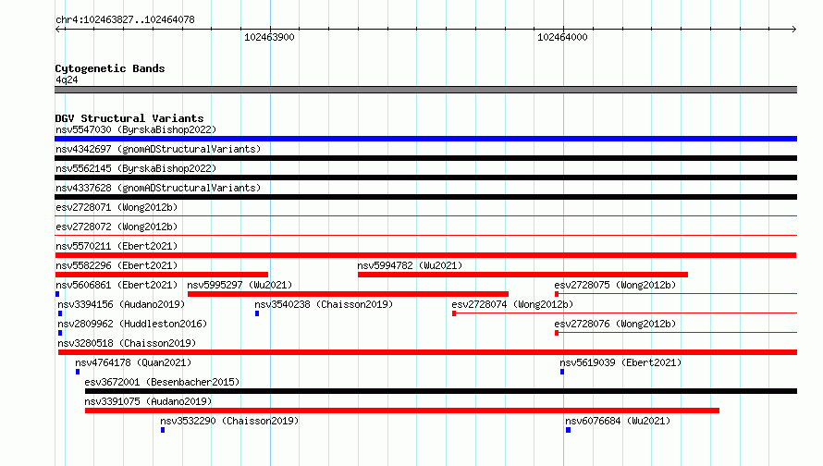This screenshot has width=823, height=466.
Task: Open variant esv2728072 (Wong2012b) label
Action: (117, 227)
